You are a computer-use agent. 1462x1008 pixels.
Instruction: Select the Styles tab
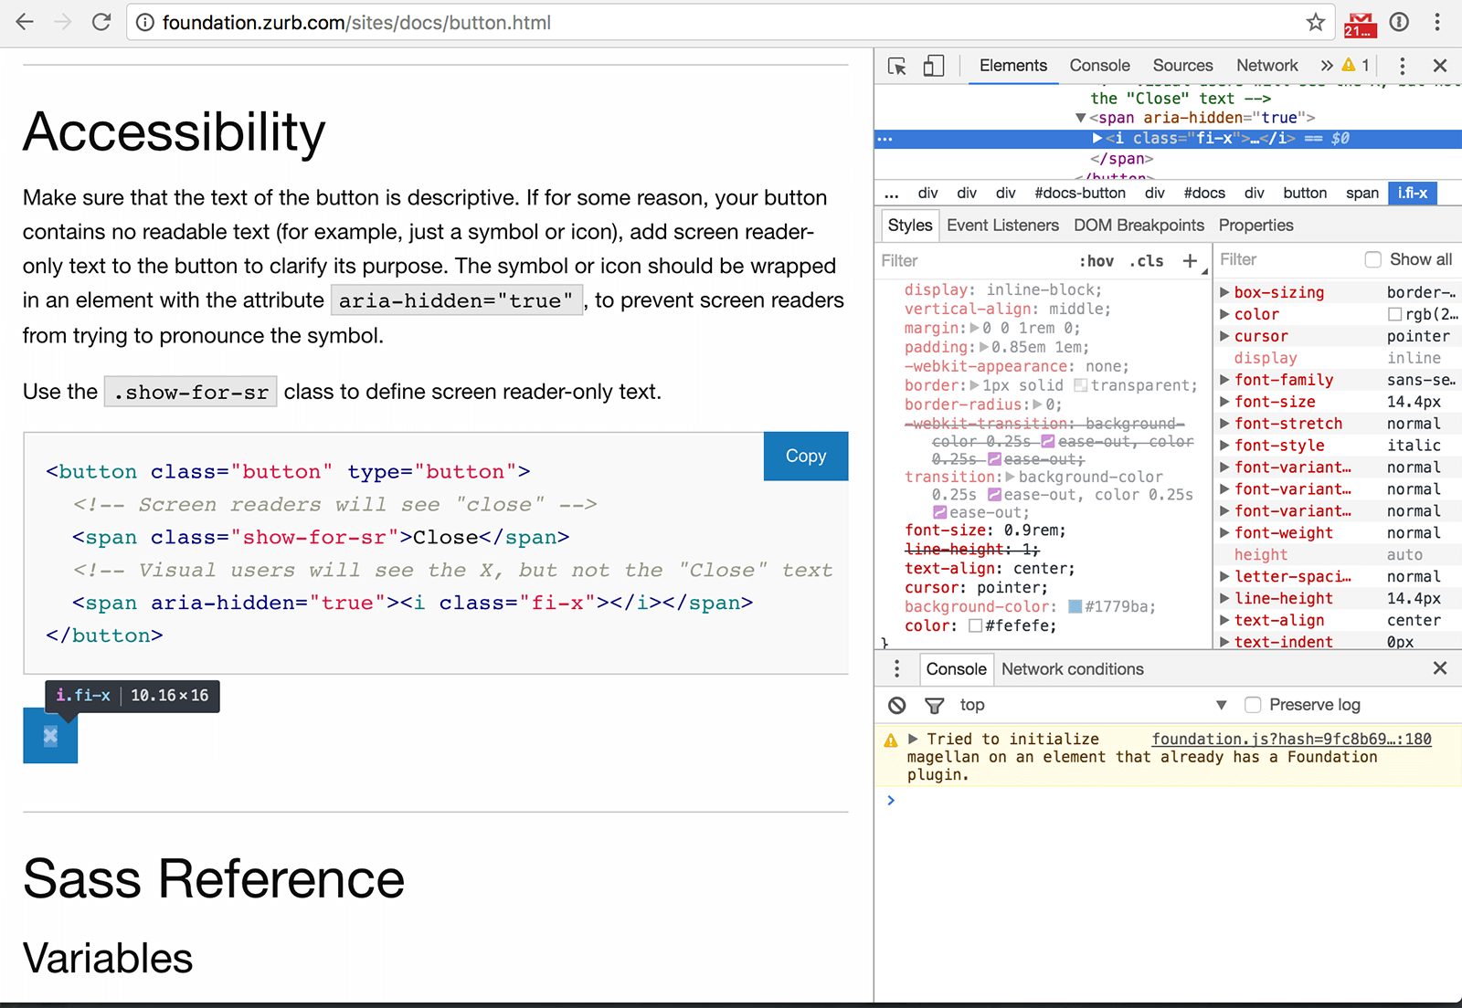coord(910,226)
